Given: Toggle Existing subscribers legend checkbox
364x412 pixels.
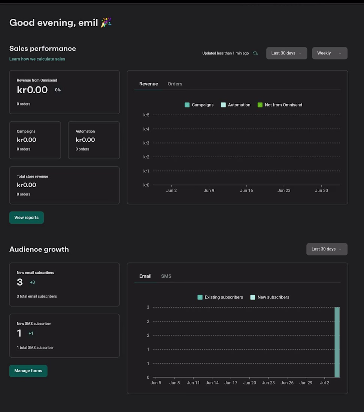Looking at the screenshot, I should 200,297.
